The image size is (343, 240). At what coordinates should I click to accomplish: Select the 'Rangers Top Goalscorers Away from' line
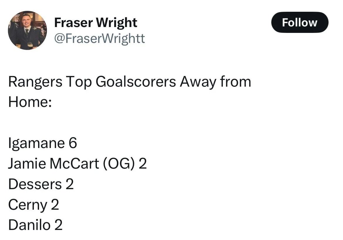130,82
